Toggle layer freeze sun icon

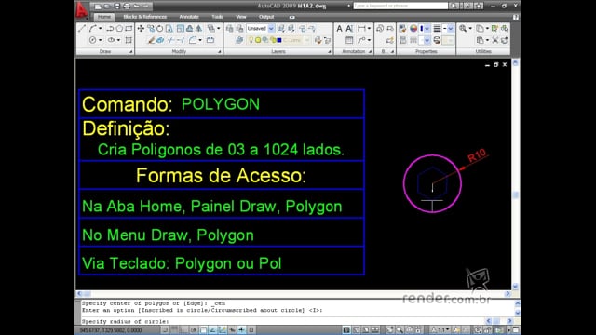pos(258,40)
